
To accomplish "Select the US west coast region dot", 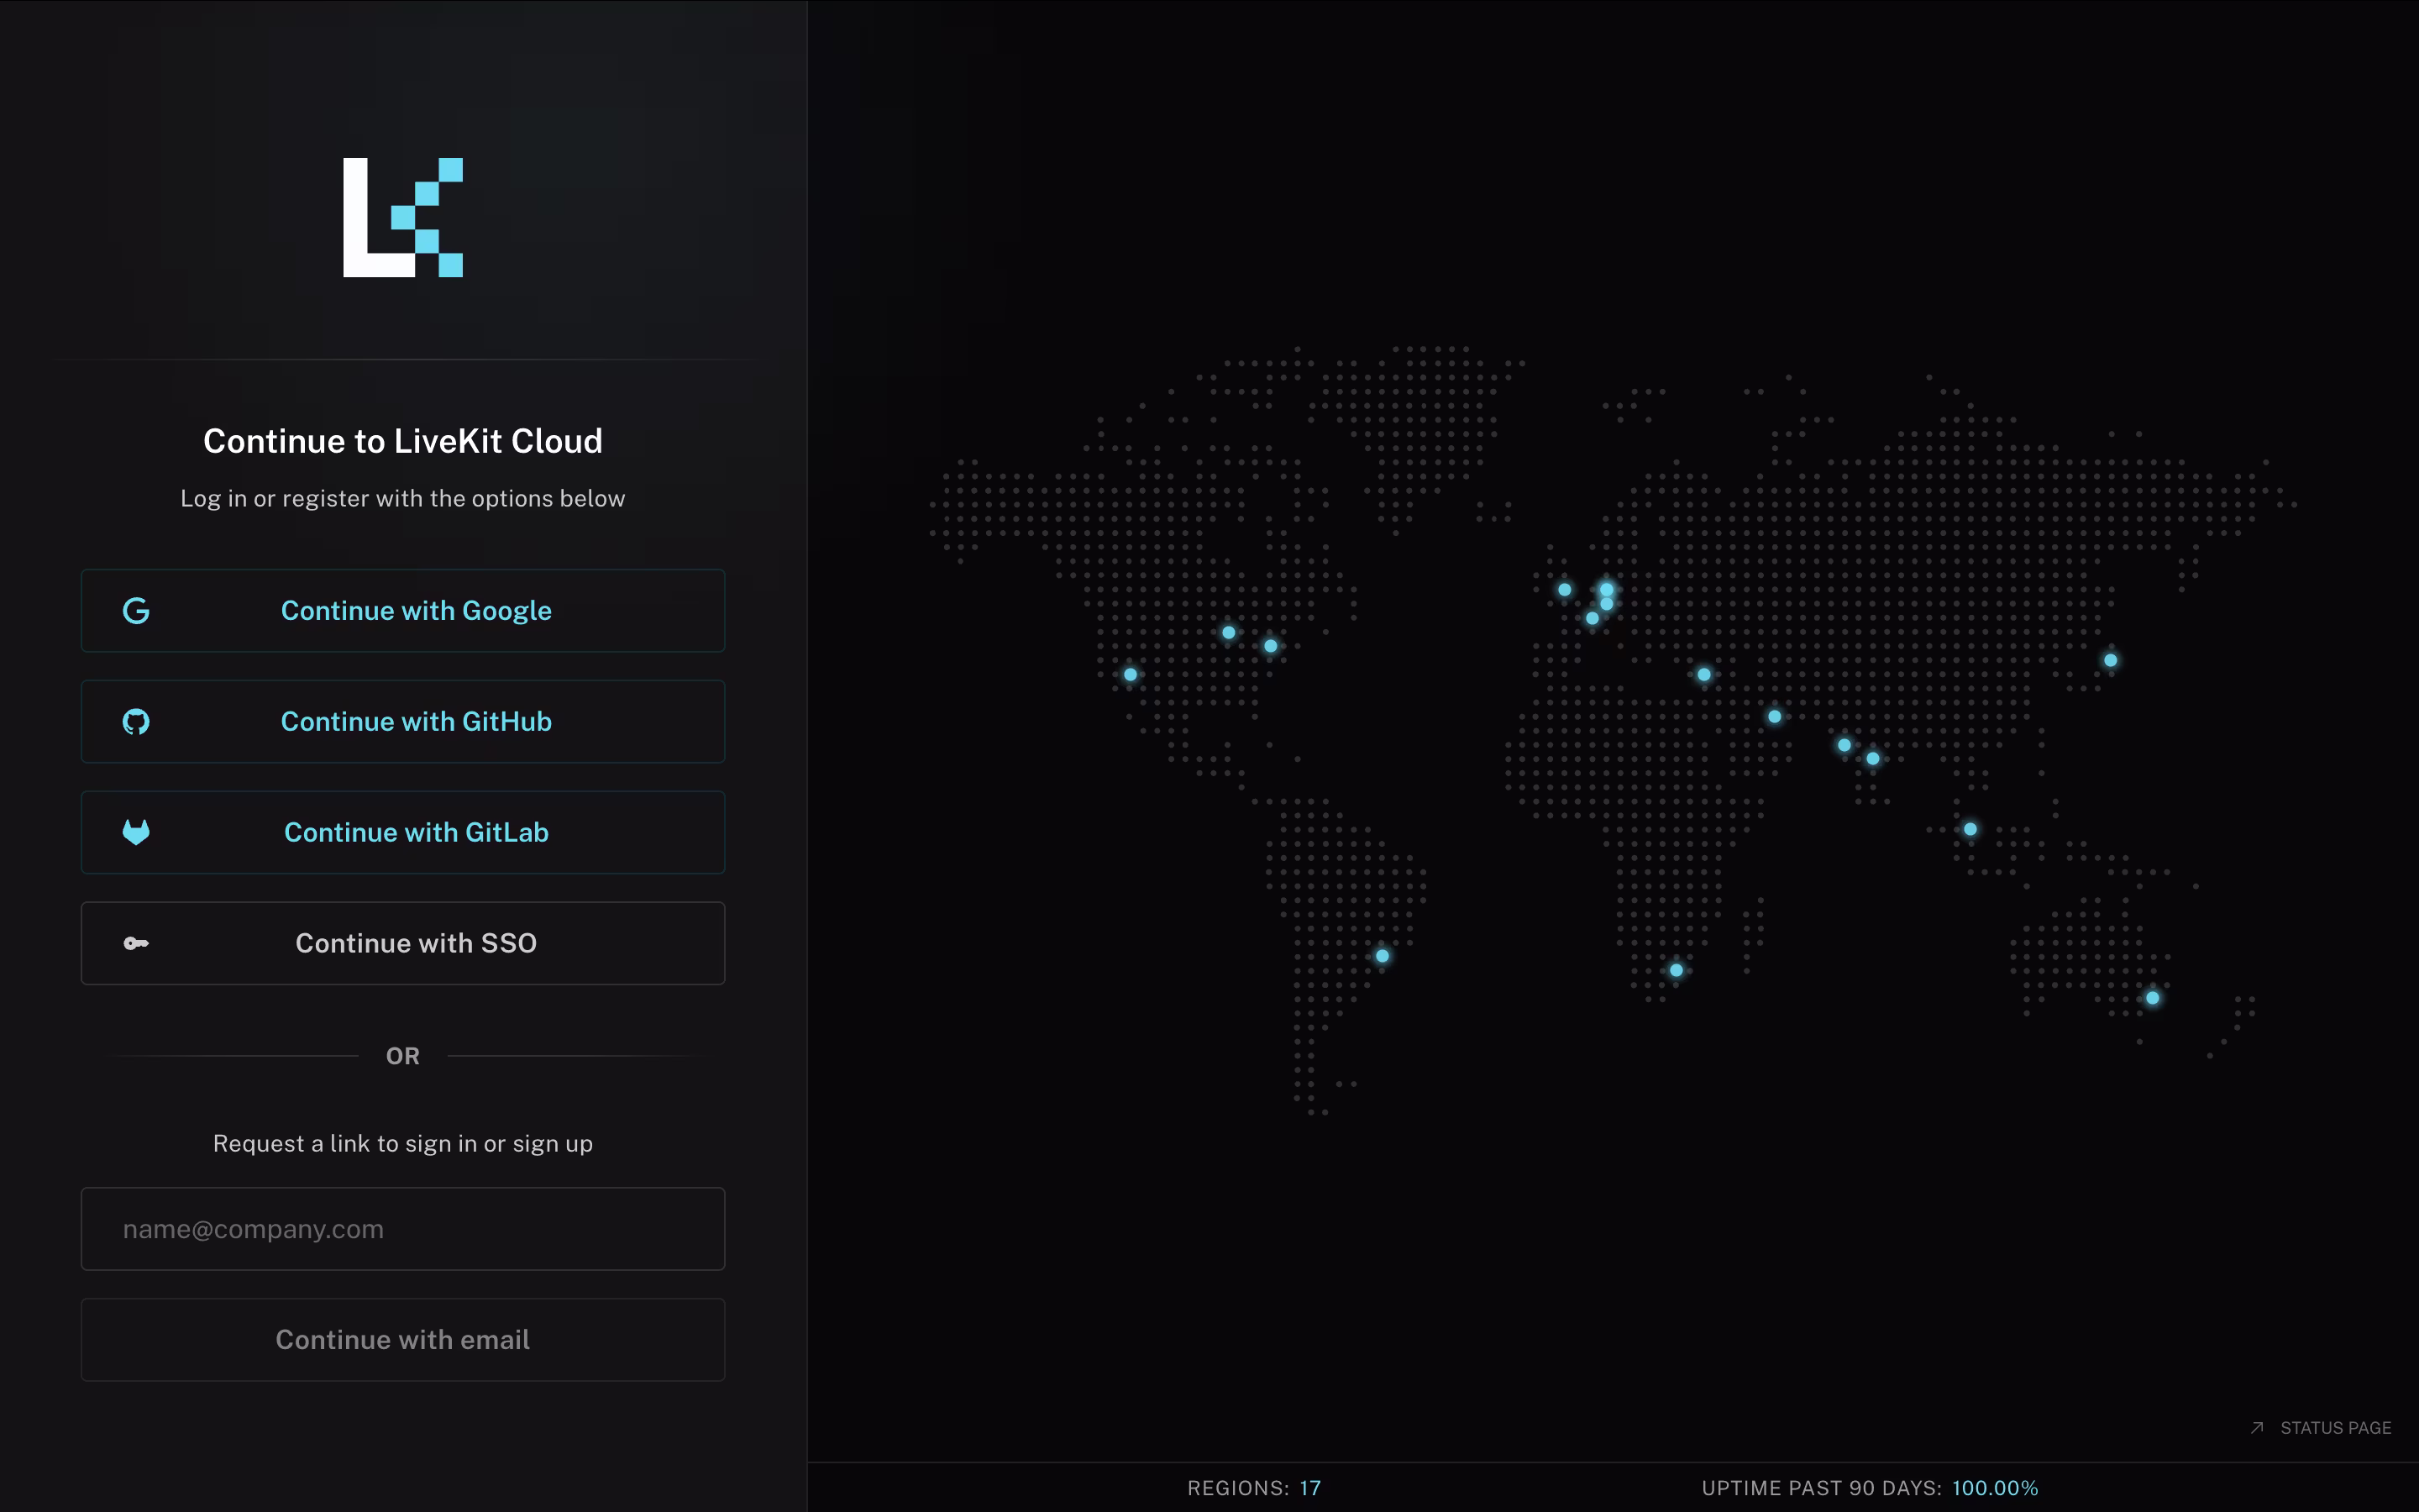I will click(x=1131, y=675).
